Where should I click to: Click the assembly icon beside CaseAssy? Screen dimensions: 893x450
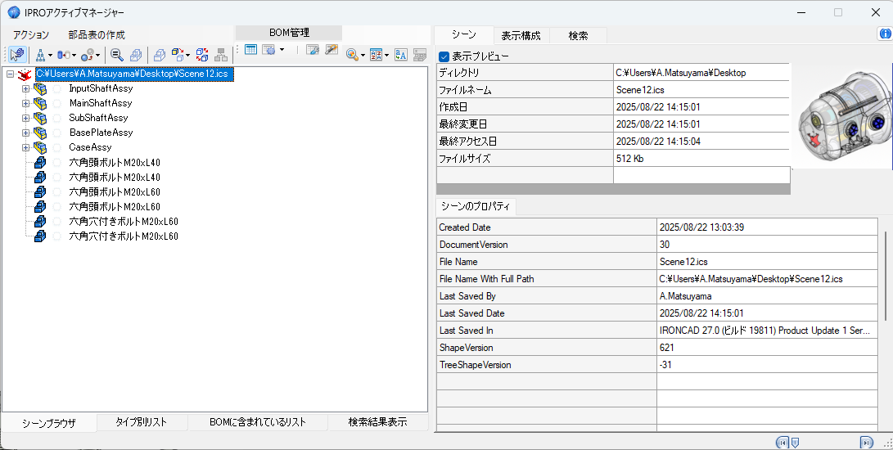click(39, 147)
